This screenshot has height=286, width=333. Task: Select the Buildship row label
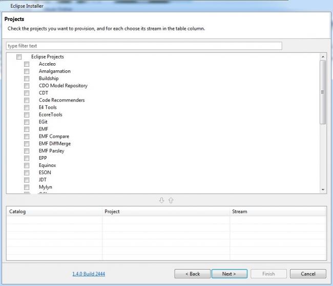49,79
